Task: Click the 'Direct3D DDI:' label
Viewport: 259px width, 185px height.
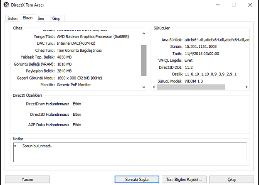Action: (170, 67)
